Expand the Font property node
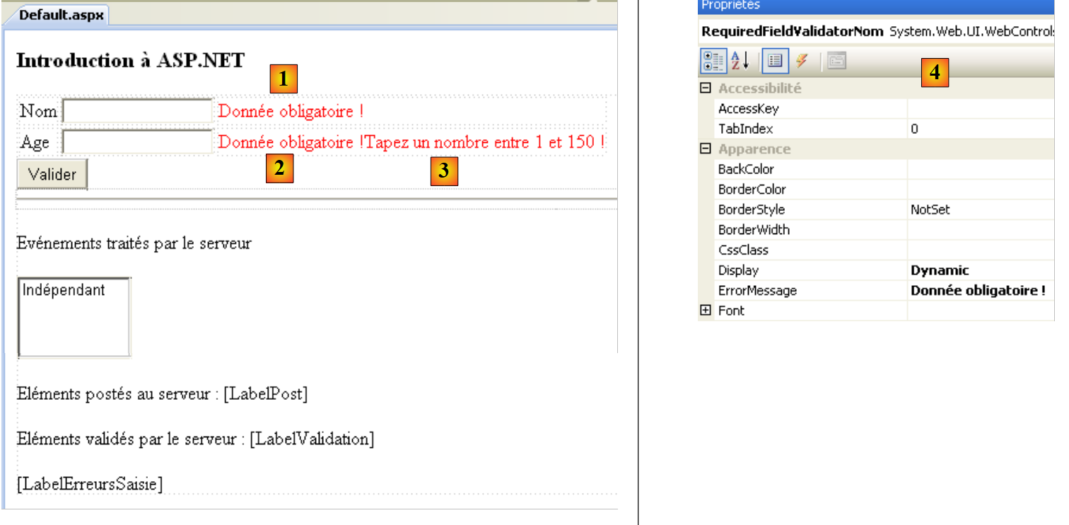Screen dimensions: 1069x525 (705, 310)
